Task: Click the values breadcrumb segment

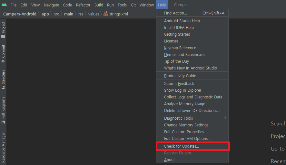Action: pyautogui.click(x=94, y=14)
